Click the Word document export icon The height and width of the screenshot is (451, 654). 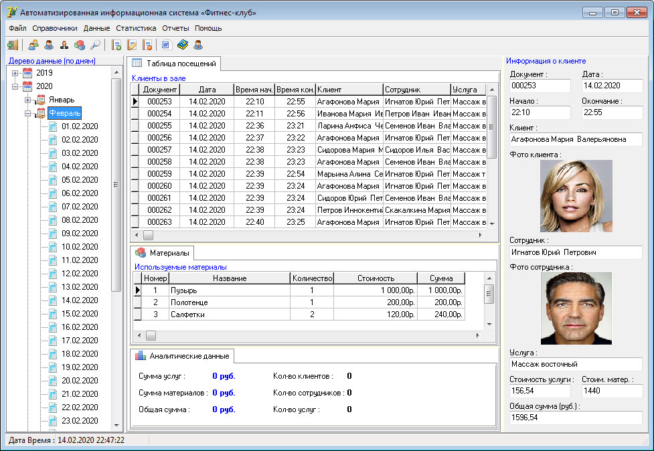pos(167,46)
